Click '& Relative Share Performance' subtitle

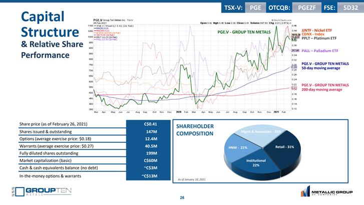tap(52, 50)
